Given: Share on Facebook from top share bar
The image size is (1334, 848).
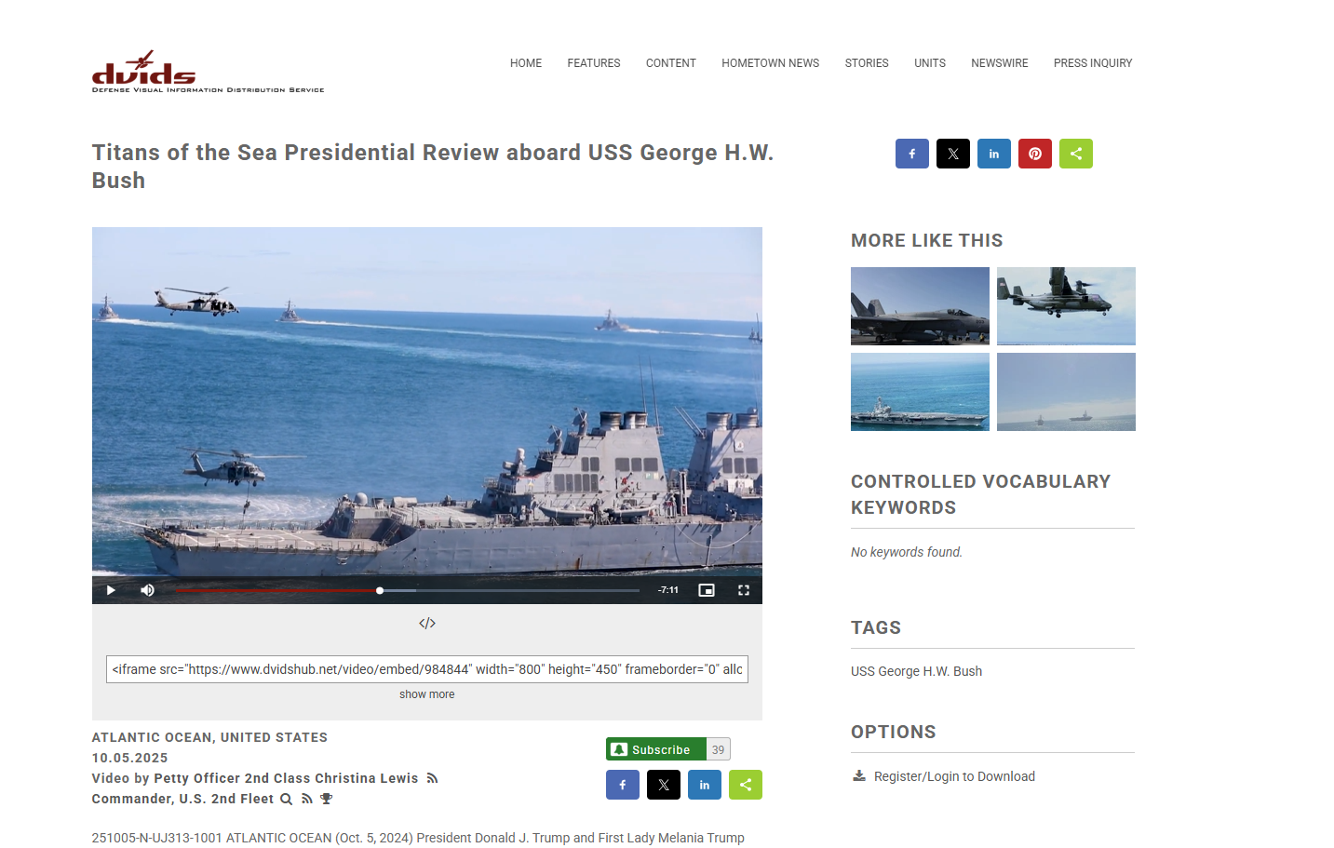Looking at the screenshot, I should tap(912, 154).
